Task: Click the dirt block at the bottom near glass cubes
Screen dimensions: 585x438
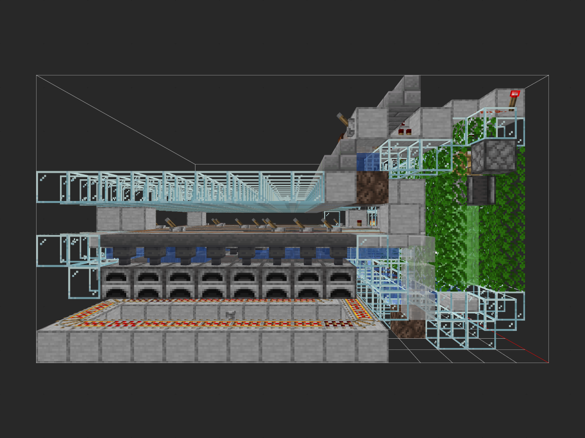Action: (x=408, y=325)
